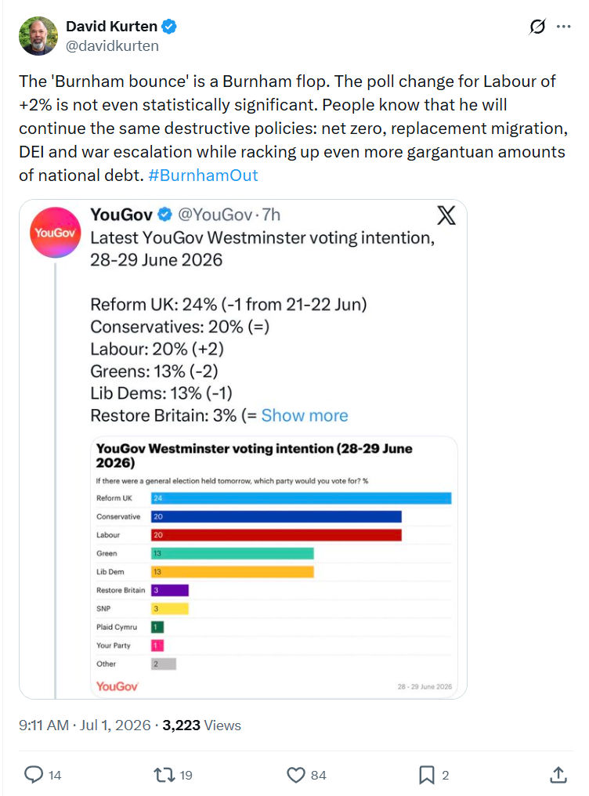This screenshot has width=589, height=796.
Task: Click the David Kurten display name
Action: (111, 26)
